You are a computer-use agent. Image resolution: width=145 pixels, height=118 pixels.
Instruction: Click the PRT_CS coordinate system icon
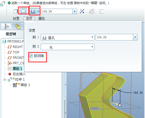(x=10, y=63)
